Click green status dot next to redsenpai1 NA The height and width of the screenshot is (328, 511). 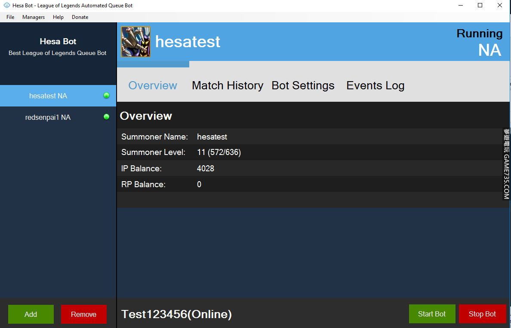click(x=106, y=117)
